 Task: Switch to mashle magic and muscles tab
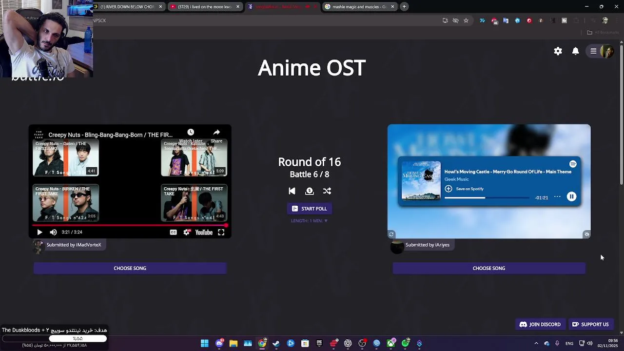pyautogui.click(x=359, y=7)
